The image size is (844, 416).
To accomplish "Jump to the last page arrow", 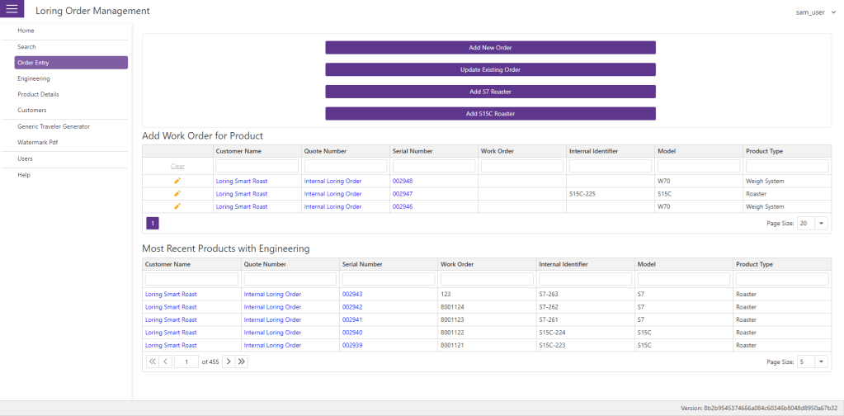I will [x=242, y=362].
